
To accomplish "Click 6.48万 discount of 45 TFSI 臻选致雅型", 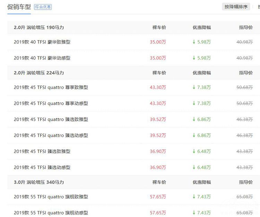I will [202, 152].
